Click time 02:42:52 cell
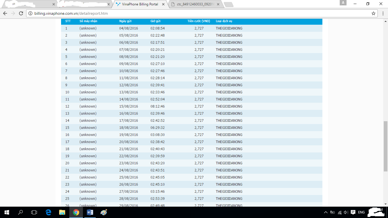This screenshot has height=218, width=388. coord(158,121)
